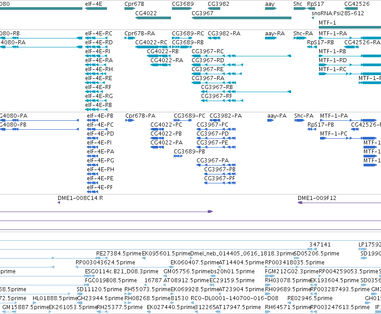Select the RpS17 gene label
This screenshot has width=381, height=314.
tap(315, 4)
